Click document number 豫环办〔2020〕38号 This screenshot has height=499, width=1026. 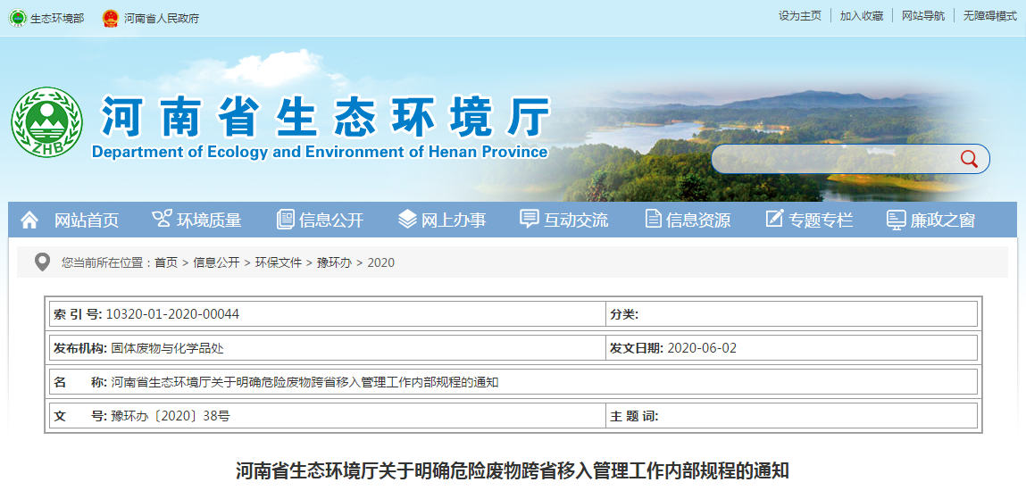pos(171,416)
